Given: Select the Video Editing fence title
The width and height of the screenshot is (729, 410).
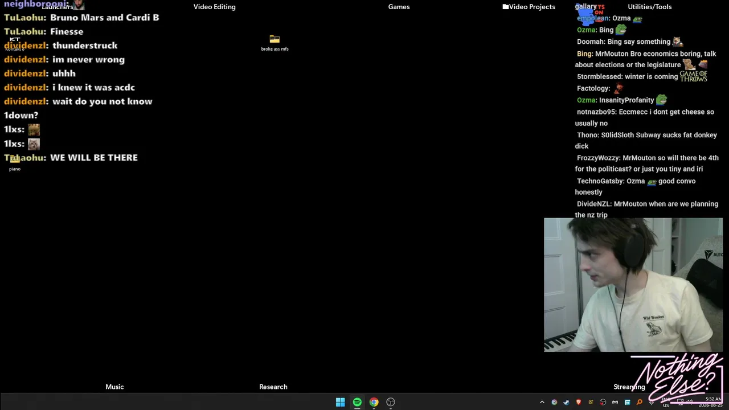Looking at the screenshot, I should [214, 7].
